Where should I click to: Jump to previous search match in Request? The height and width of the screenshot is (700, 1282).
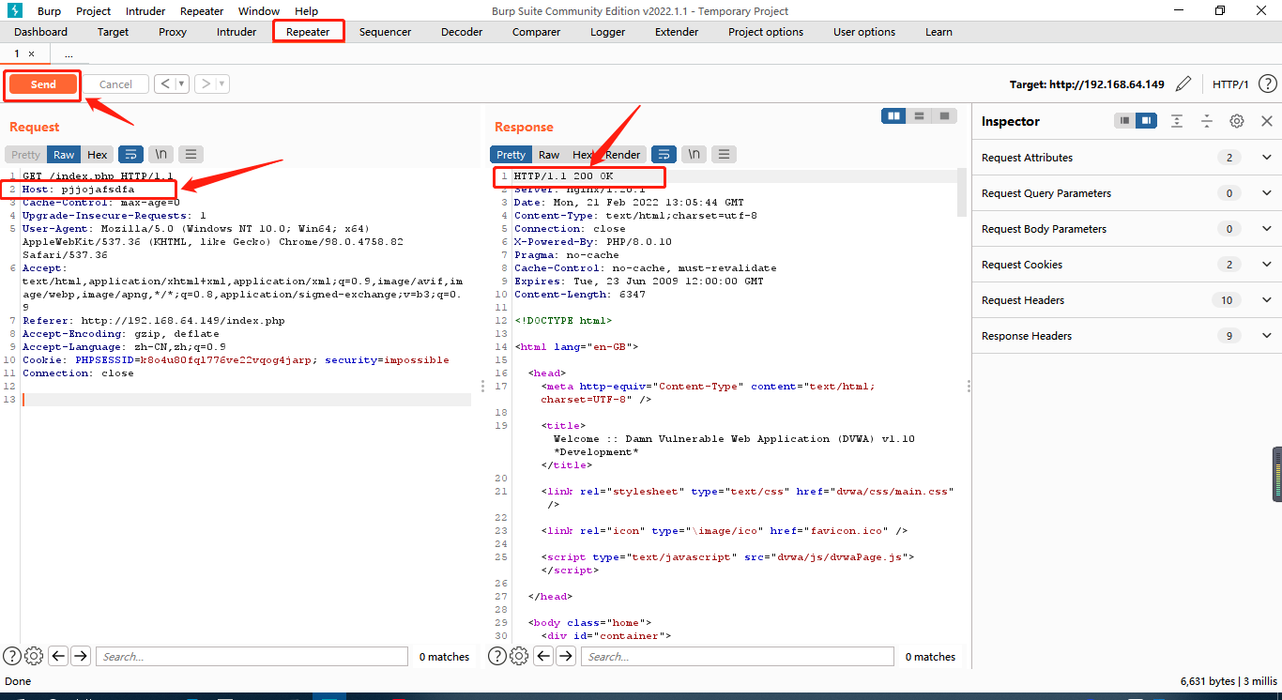tap(58, 656)
